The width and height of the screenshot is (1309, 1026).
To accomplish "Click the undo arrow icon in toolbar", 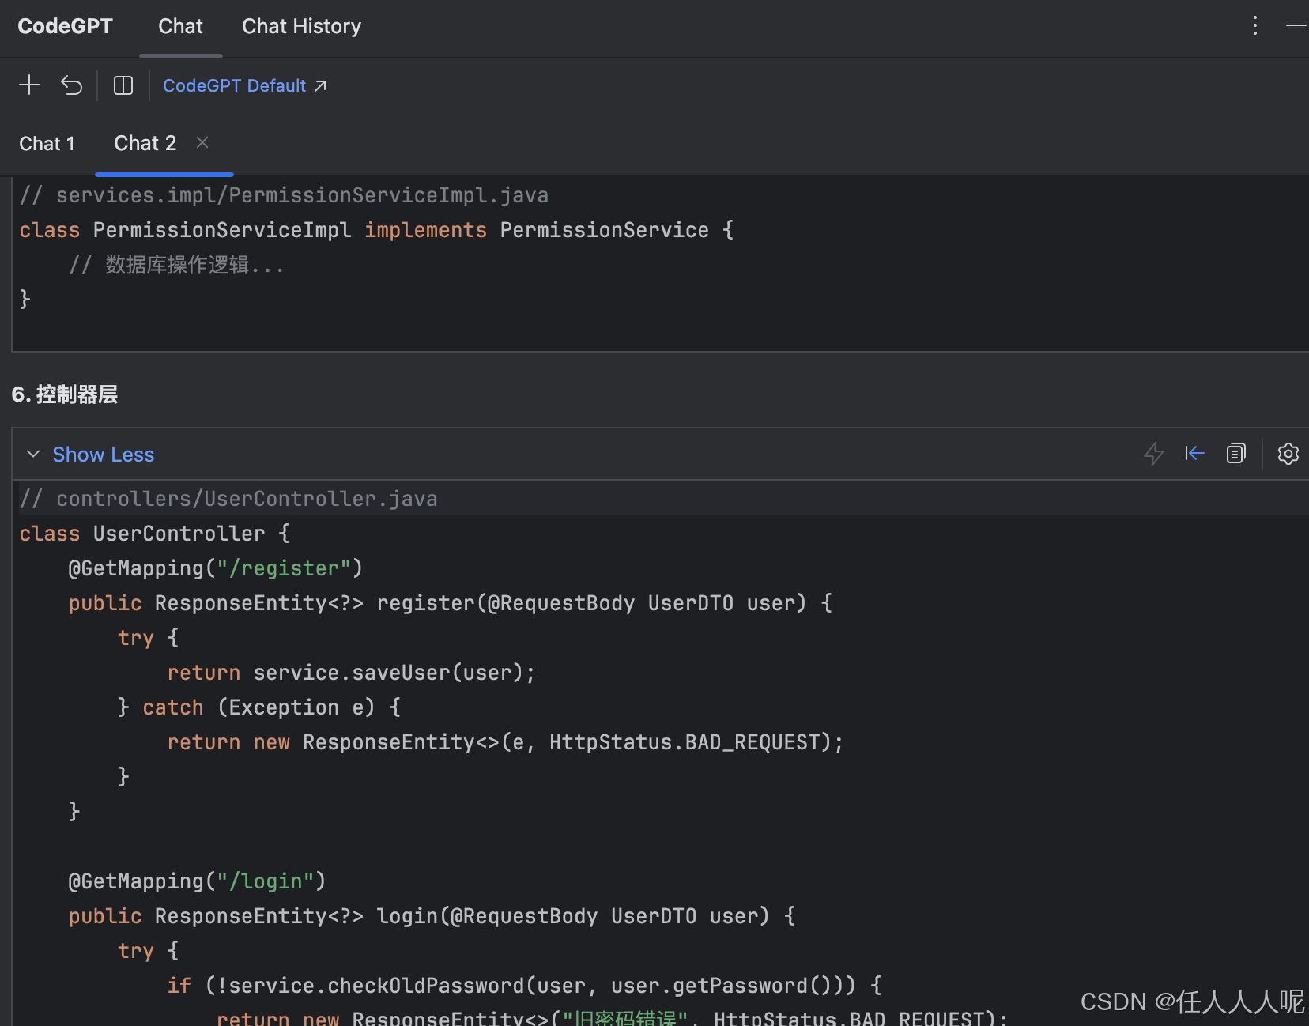I will pos(72,85).
